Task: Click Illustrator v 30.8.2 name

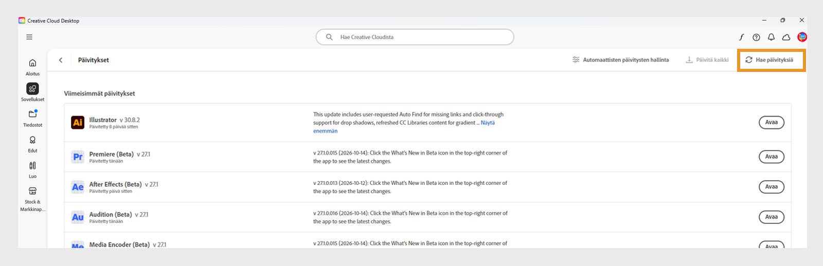Action: (114, 120)
